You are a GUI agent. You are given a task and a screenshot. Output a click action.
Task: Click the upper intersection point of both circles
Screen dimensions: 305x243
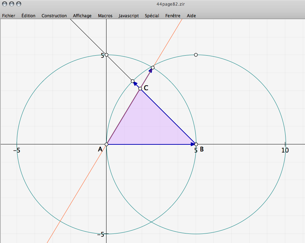pyautogui.click(x=153, y=67)
